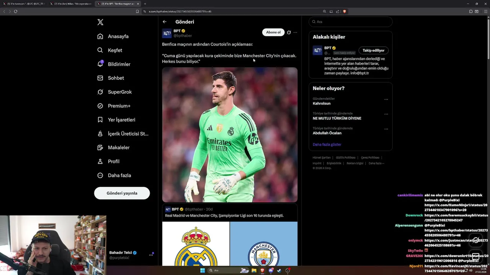Open options dots for Abdullah Öcalan trend
Viewport: 490px width, 275px height.
(x=386, y=129)
